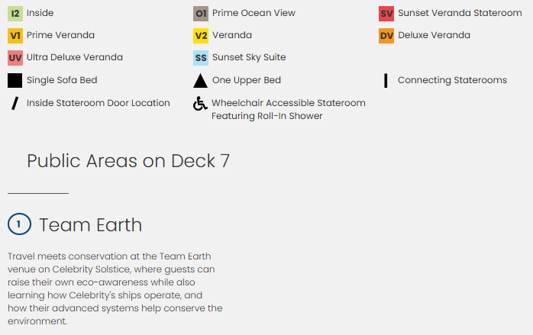This screenshot has width=533, height=335.
Task: Click the One Upper Bed triangle symbol
Action: pyautogui.click(x=201, y=81)
